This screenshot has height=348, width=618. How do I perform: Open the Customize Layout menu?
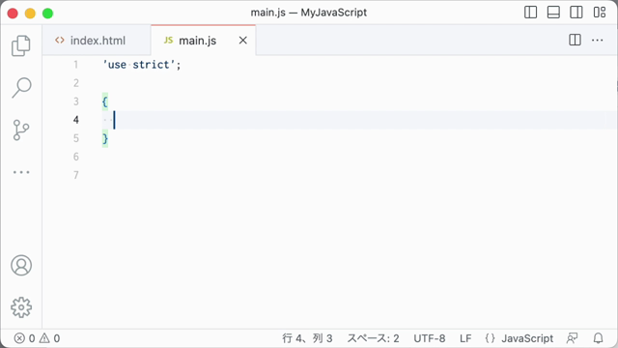click(600, 13)
